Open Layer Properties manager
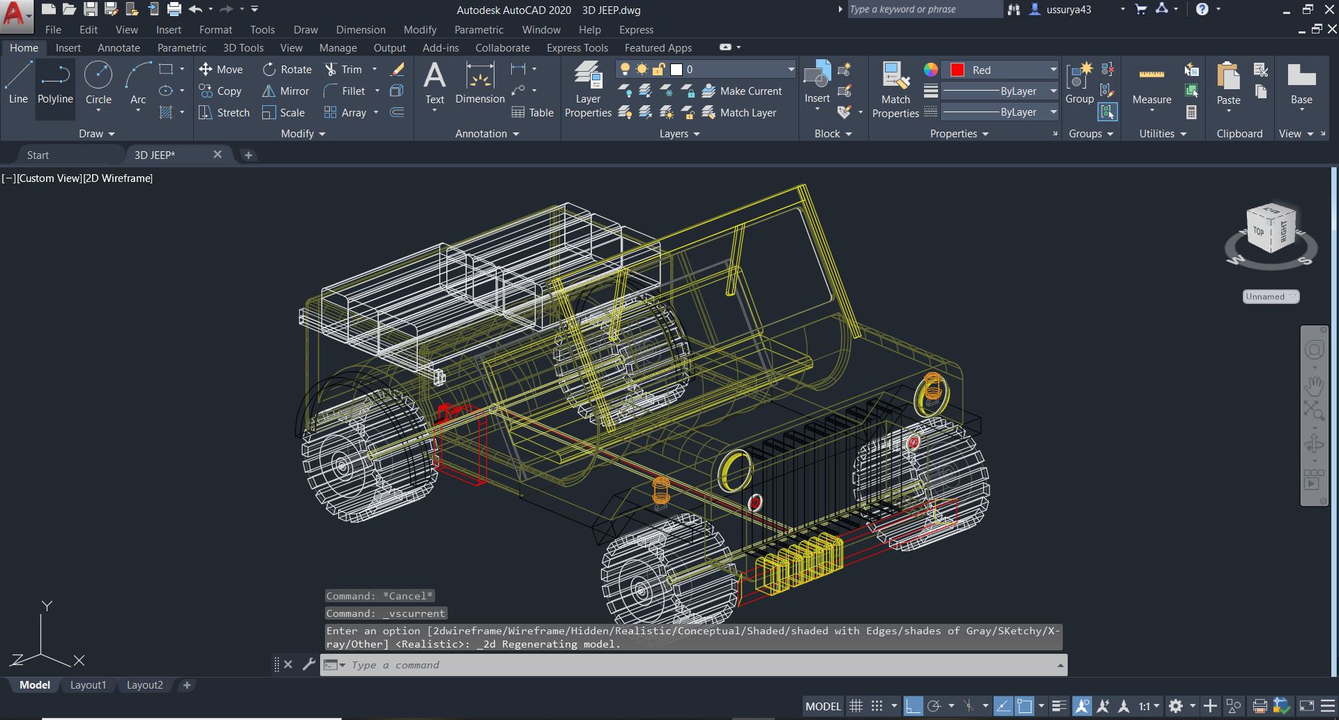 click(588, 89)
